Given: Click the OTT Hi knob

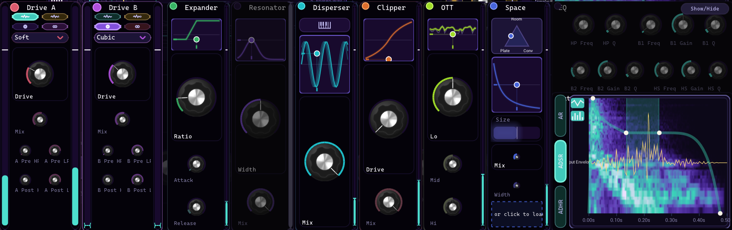Looking at the screenshot, I should point(453,207).
